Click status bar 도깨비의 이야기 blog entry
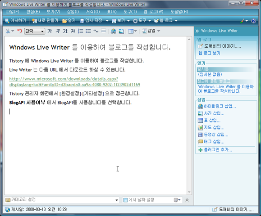The height and width of the screenshot is (216, 261). tap(233, 210)
